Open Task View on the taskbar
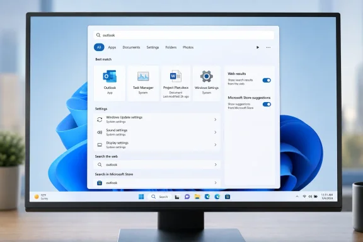The width and height of the screenshot is (363, 242). click(177, 197)
